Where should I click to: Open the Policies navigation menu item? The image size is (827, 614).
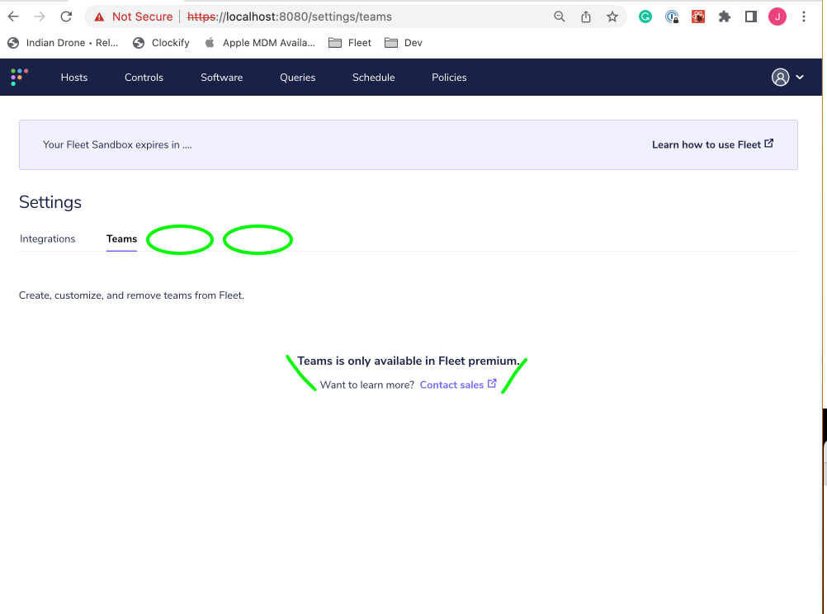coord(448,77)
